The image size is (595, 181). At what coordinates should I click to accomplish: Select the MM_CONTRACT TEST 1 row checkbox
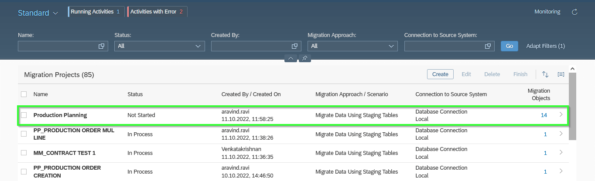(24, 153)
